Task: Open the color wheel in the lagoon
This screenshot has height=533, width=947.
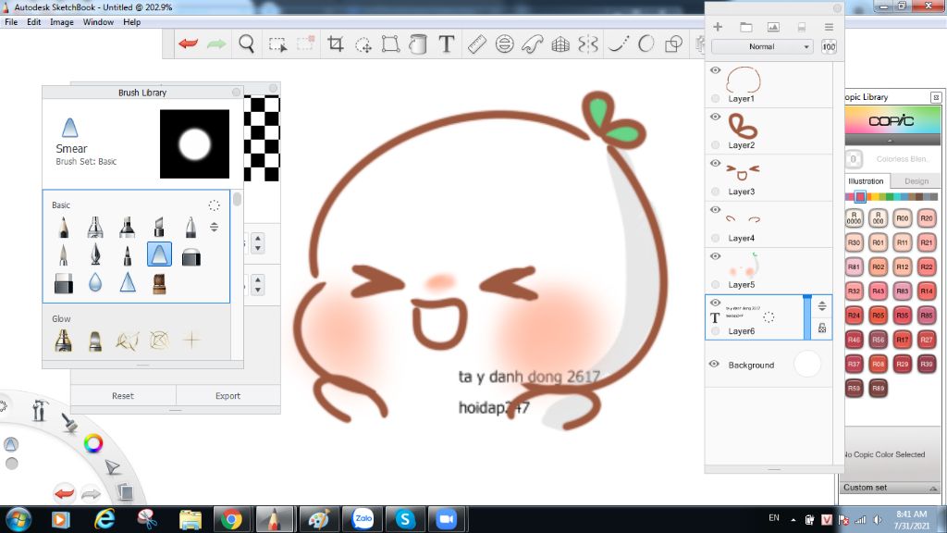Action: click(93, 443)
